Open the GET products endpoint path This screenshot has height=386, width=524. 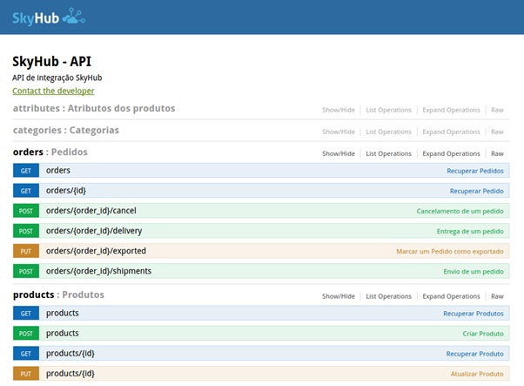tap(63, 314)
